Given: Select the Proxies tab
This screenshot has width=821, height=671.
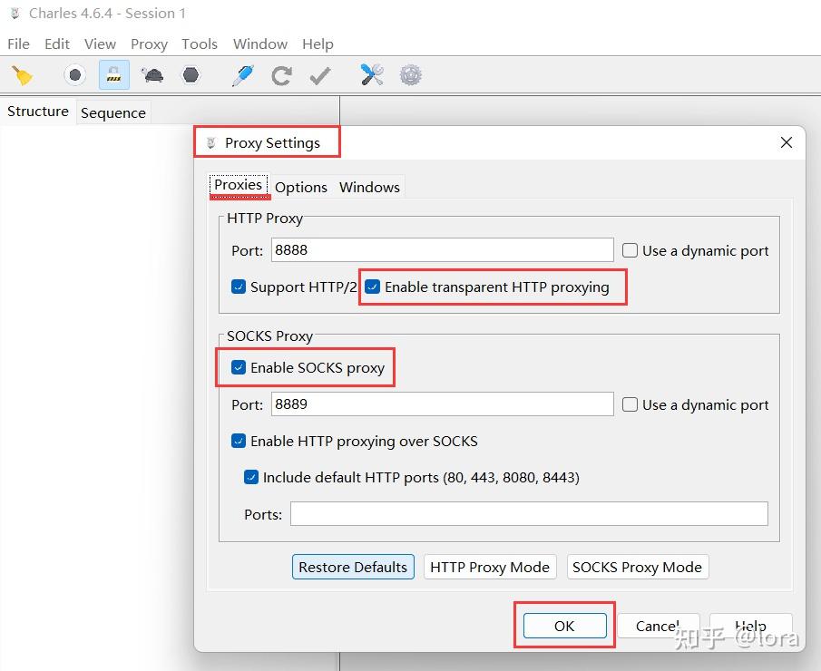Looking at the screenshot, I should click(x=239, y=185).
